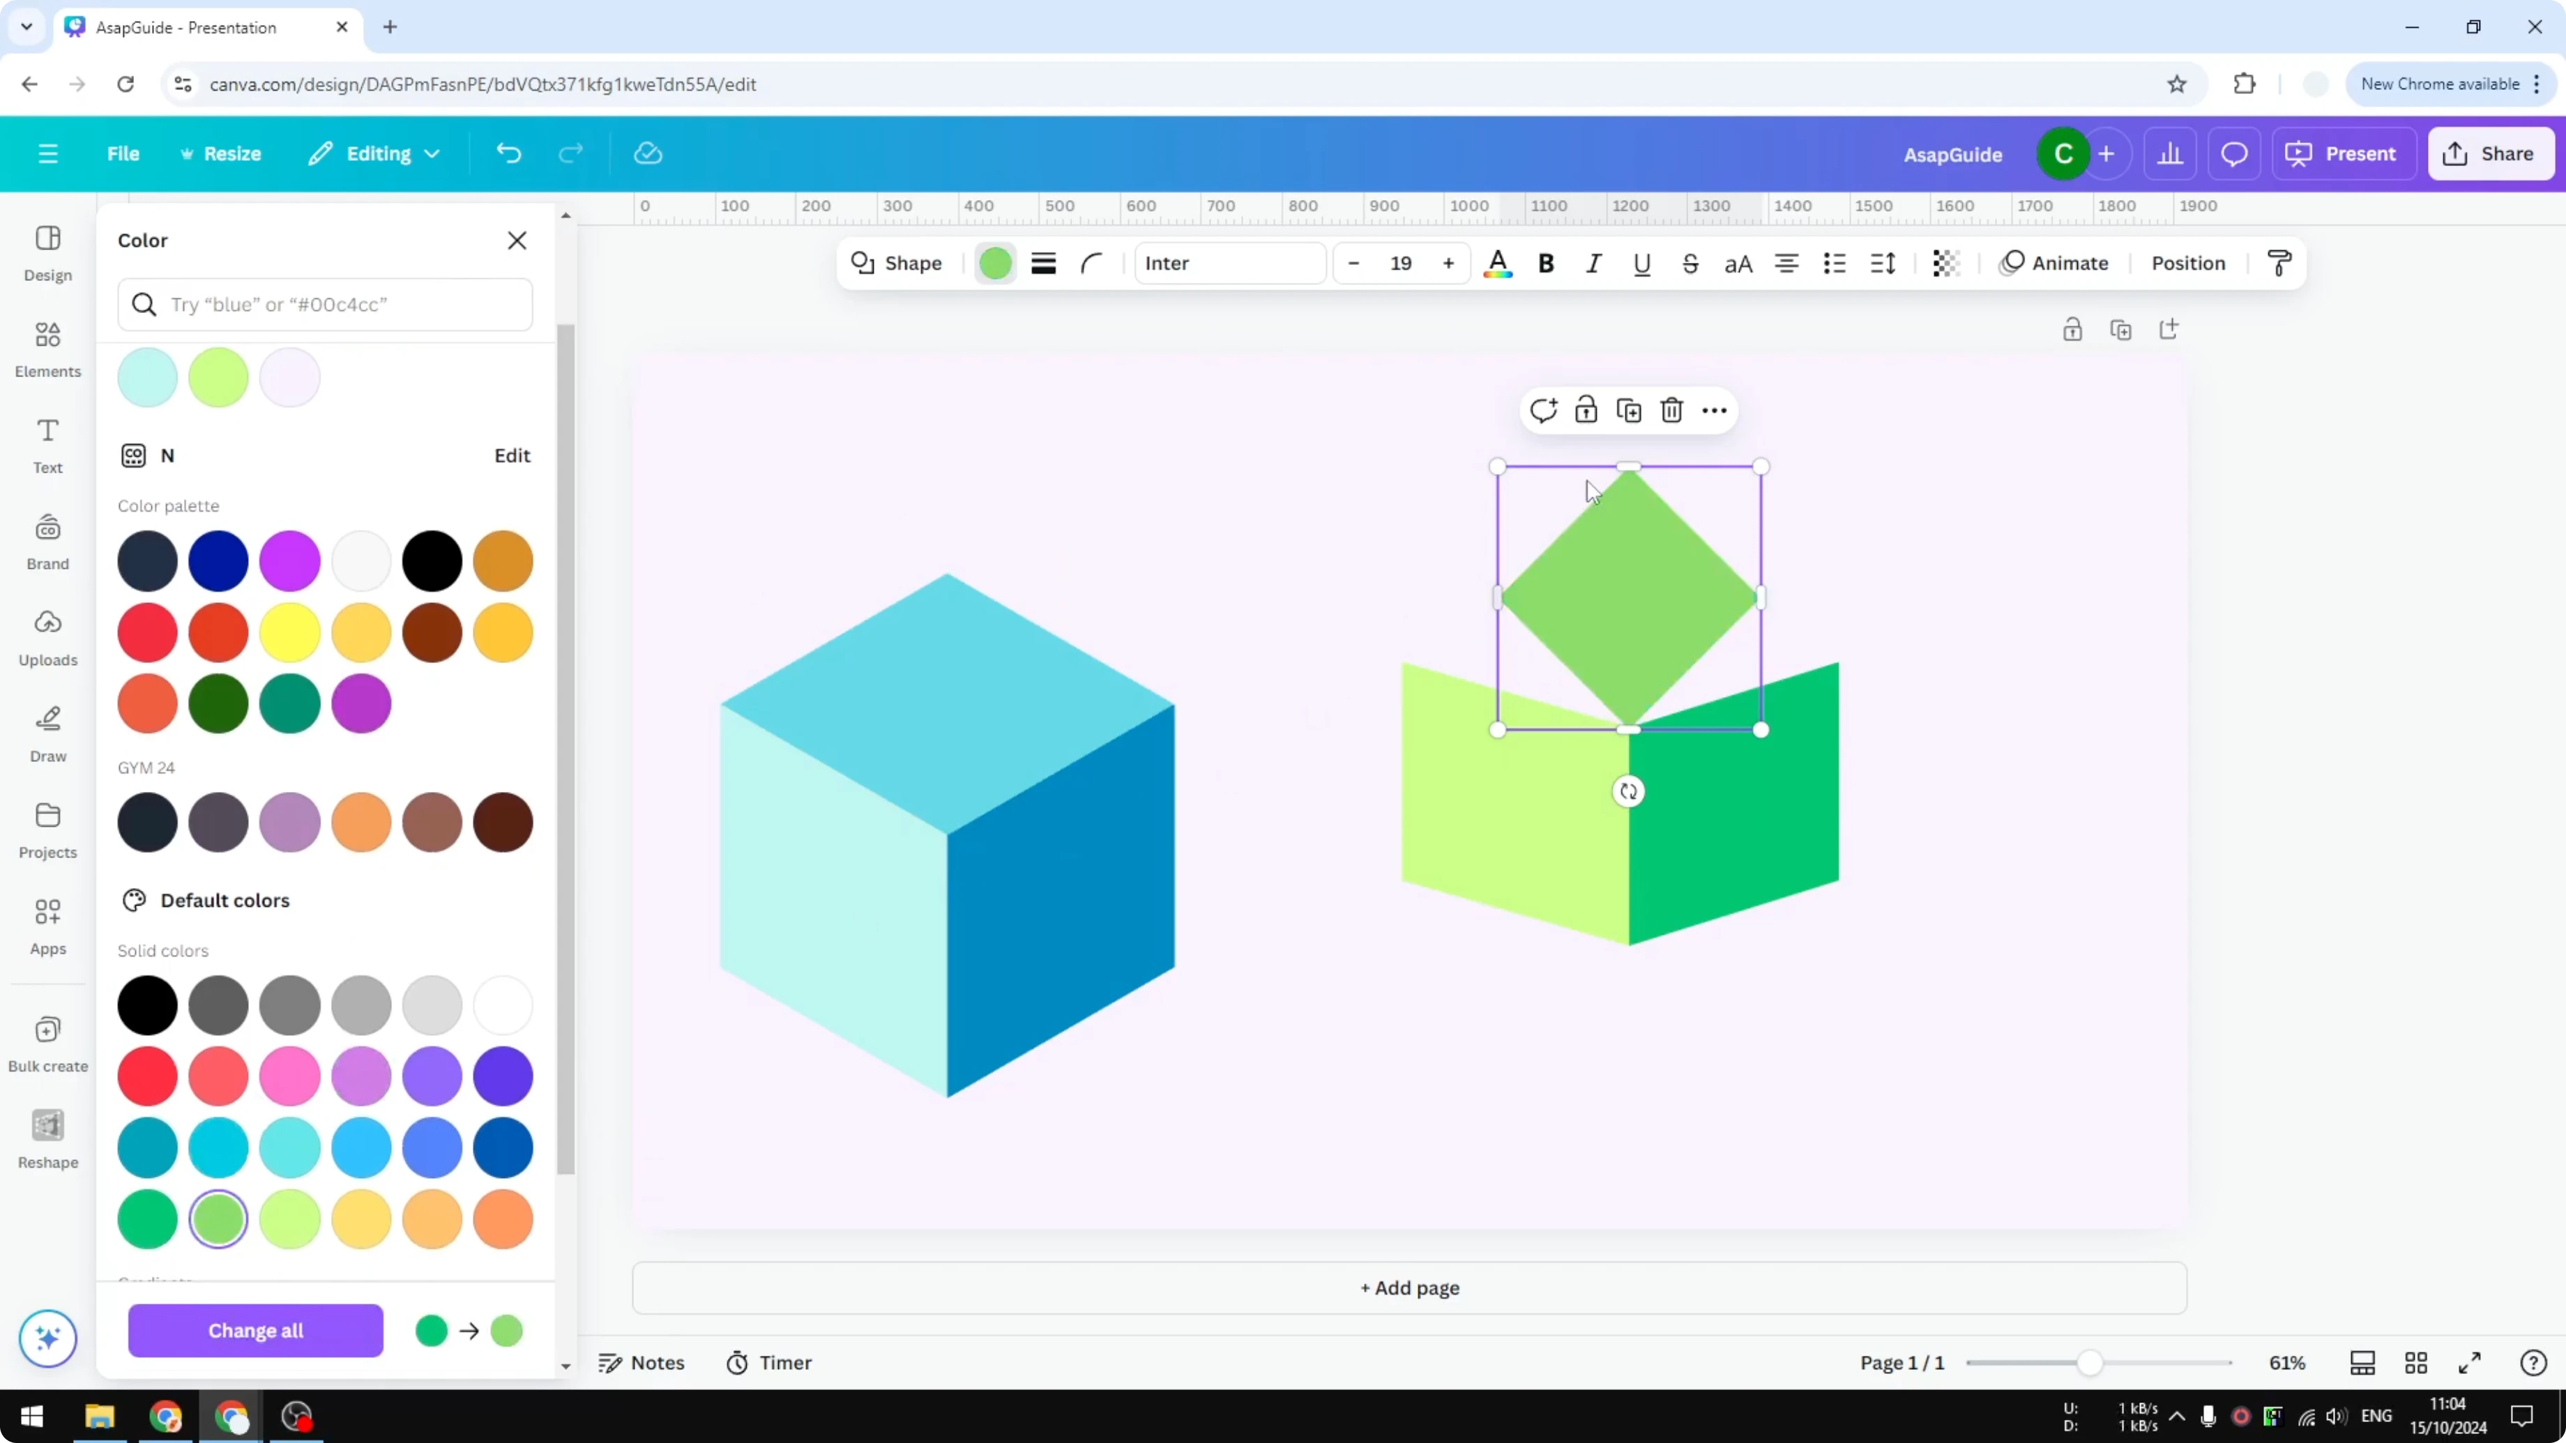Open the Resize menu
The height and width of the screenshot is (1443, 2566).
[221, 153]
